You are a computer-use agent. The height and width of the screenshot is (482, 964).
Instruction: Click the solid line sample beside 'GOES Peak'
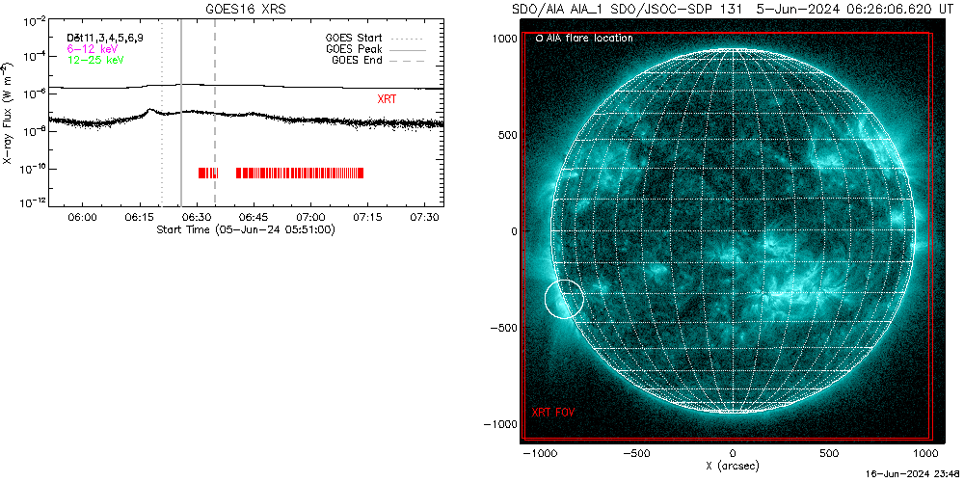(408, 48)
